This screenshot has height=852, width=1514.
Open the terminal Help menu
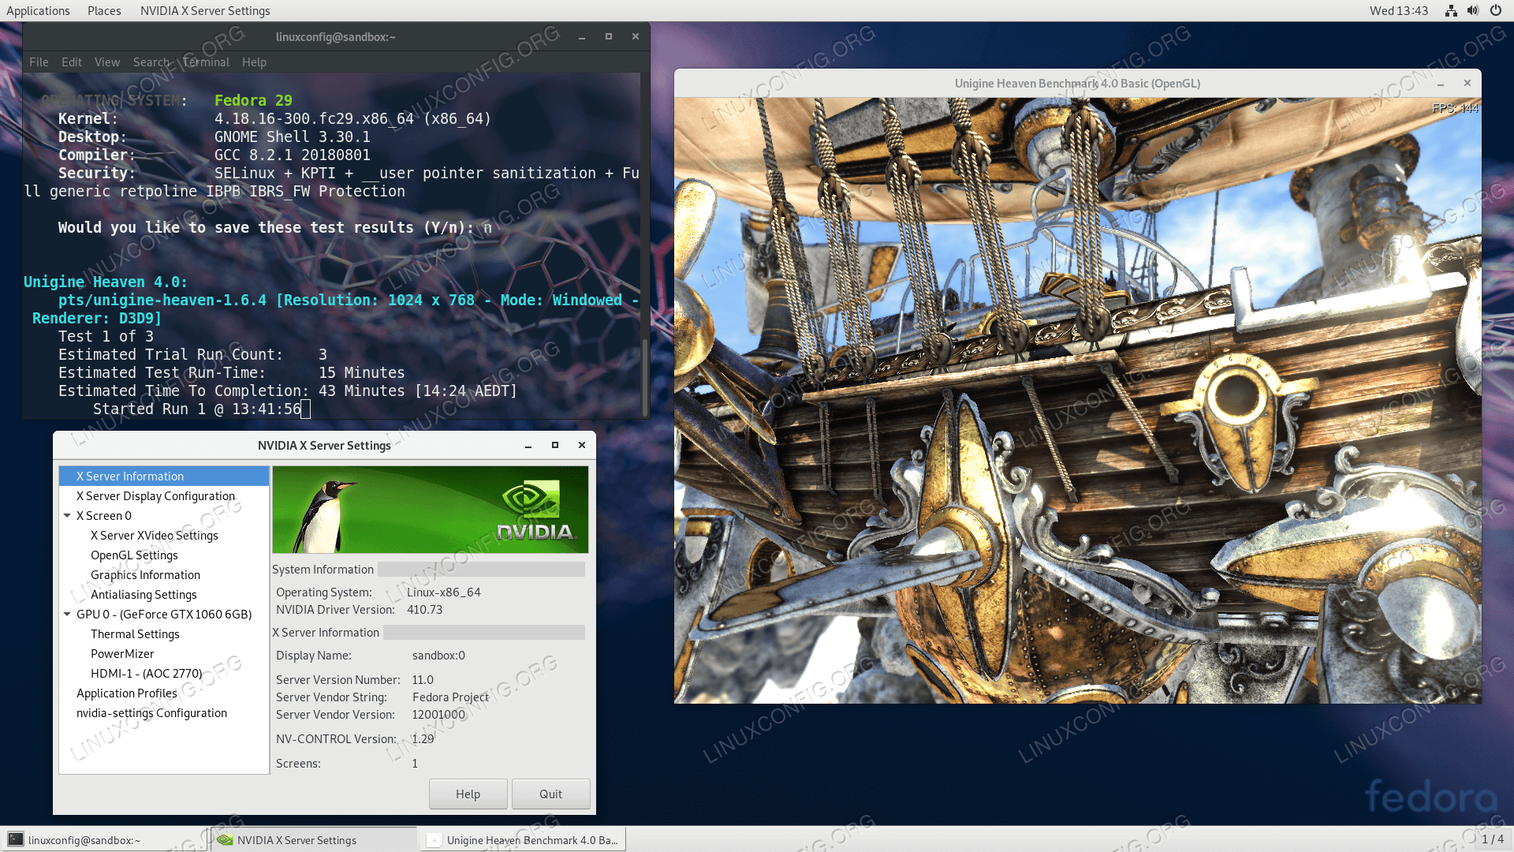254,62
